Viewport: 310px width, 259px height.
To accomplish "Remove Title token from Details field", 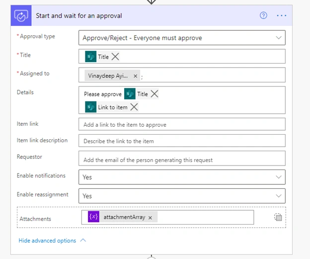I will click(x=155, y=94).
